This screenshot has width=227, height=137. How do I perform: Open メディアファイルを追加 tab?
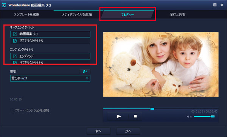click(77, 14)
